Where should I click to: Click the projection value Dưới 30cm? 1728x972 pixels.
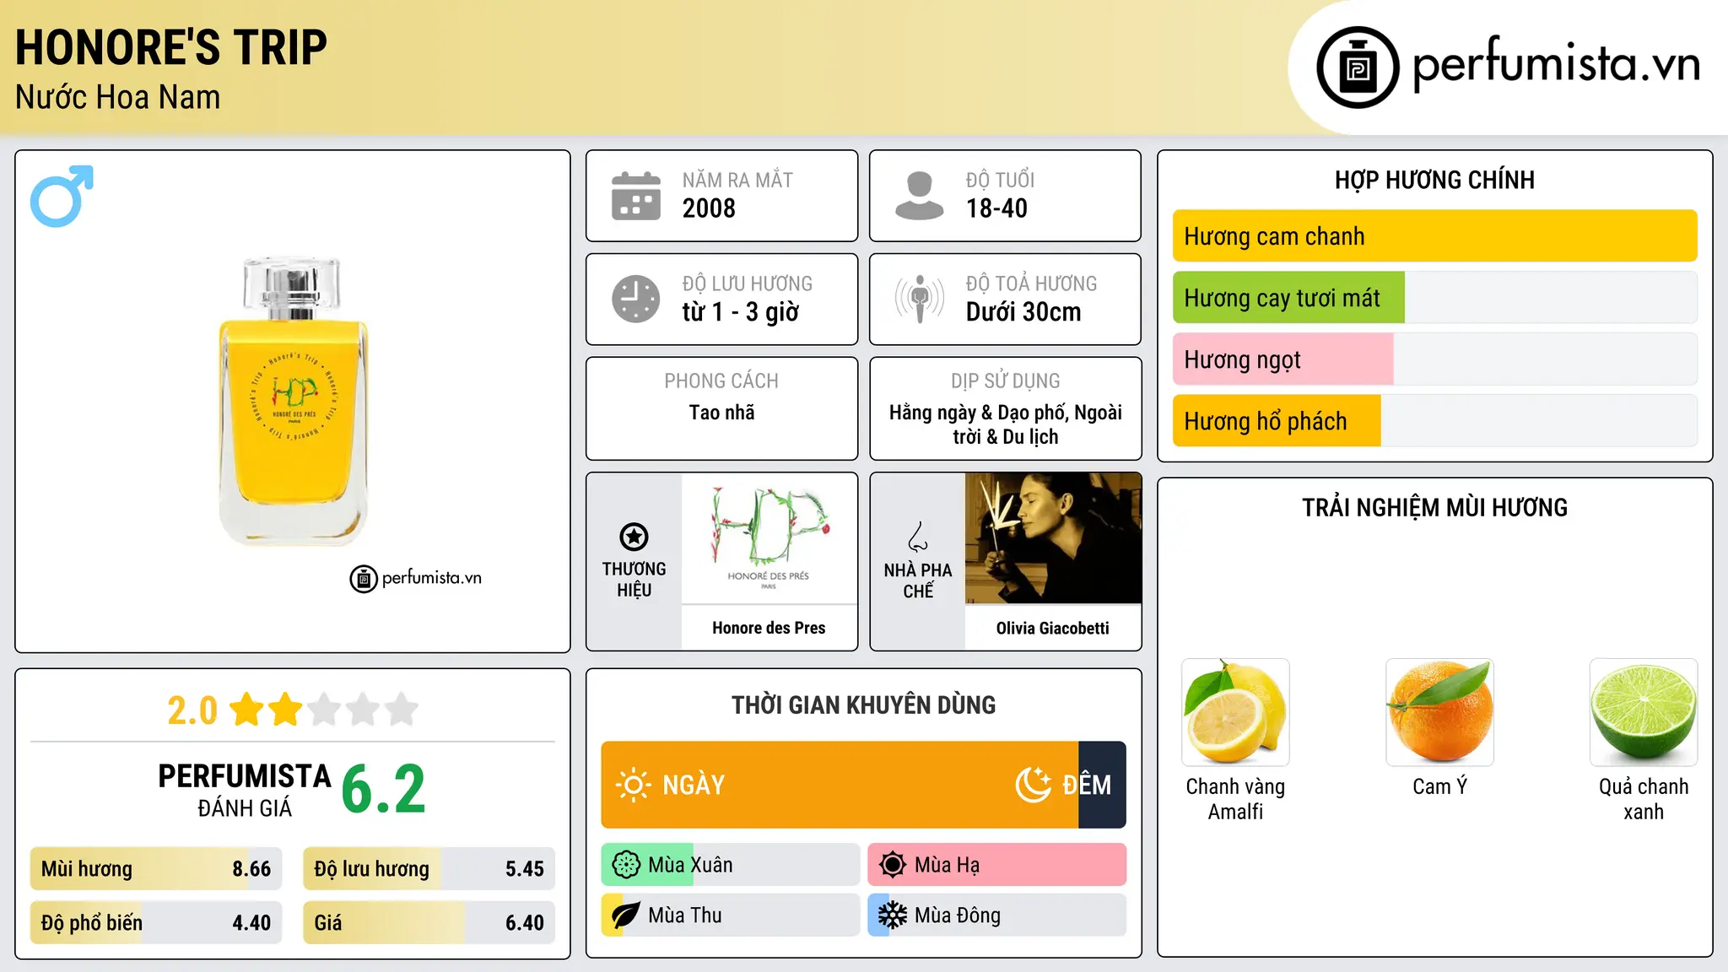[1023, 312]
